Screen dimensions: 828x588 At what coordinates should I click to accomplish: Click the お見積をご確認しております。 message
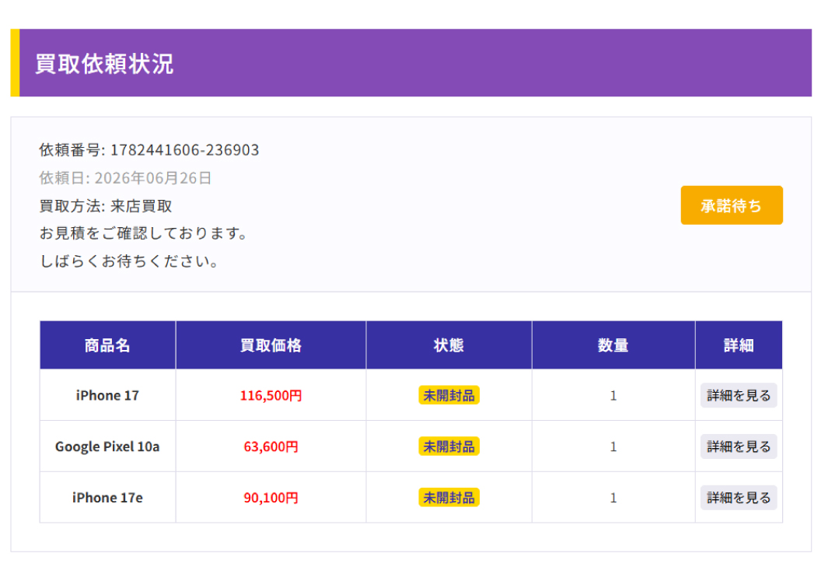point(144,233)
